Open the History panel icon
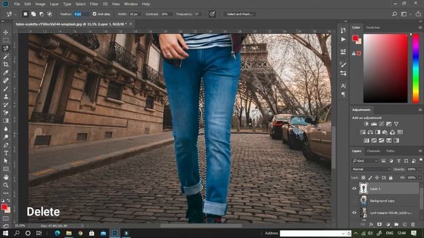The height and width of the screenshot is (238, 424). [343, 30]
